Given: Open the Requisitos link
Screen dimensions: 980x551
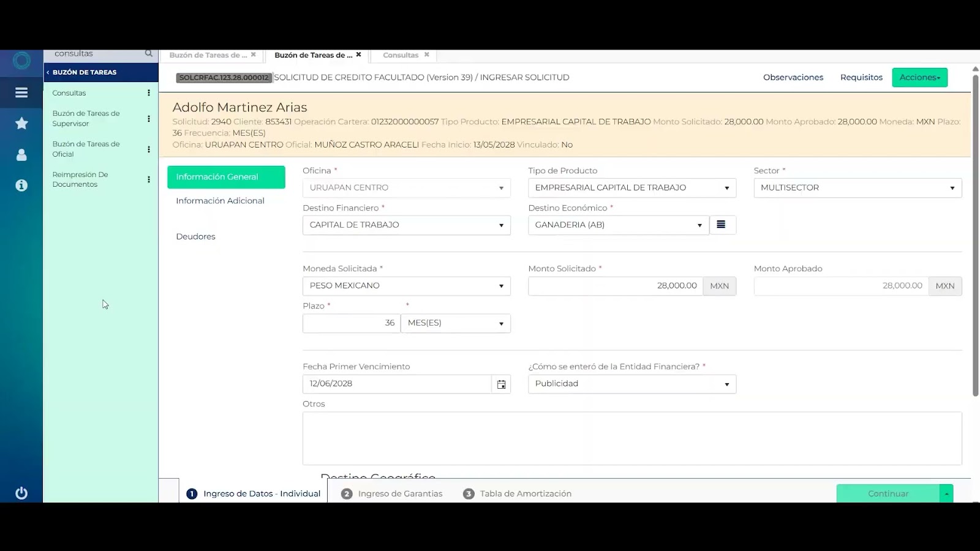Looking at the screenshot, I should (861, 77).
